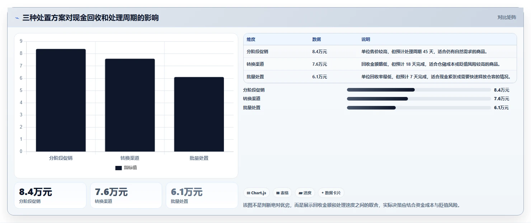Click the 批量处置 x-axis label under chart
The width and height of the screenshot is (531, 223).
199,158
